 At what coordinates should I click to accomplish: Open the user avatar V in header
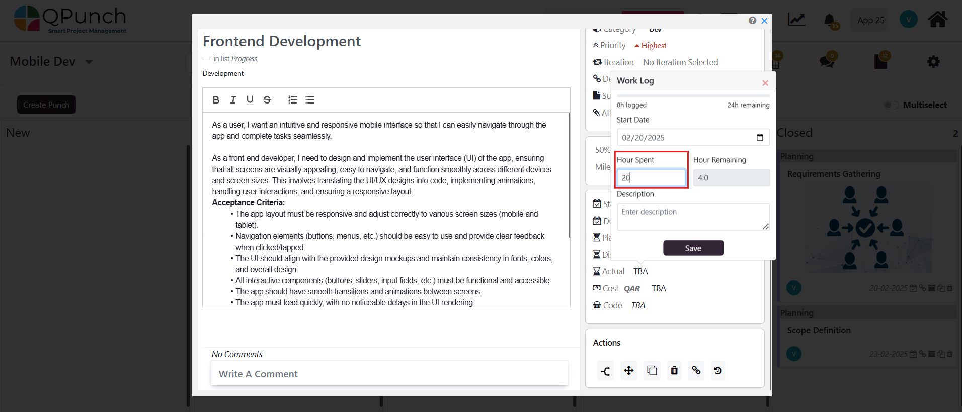click(908, 20)
